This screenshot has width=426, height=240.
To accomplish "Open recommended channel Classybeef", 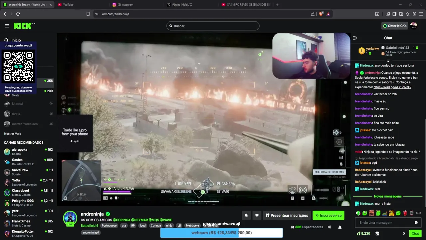I will pyautogui.click(x=28, y=193).
